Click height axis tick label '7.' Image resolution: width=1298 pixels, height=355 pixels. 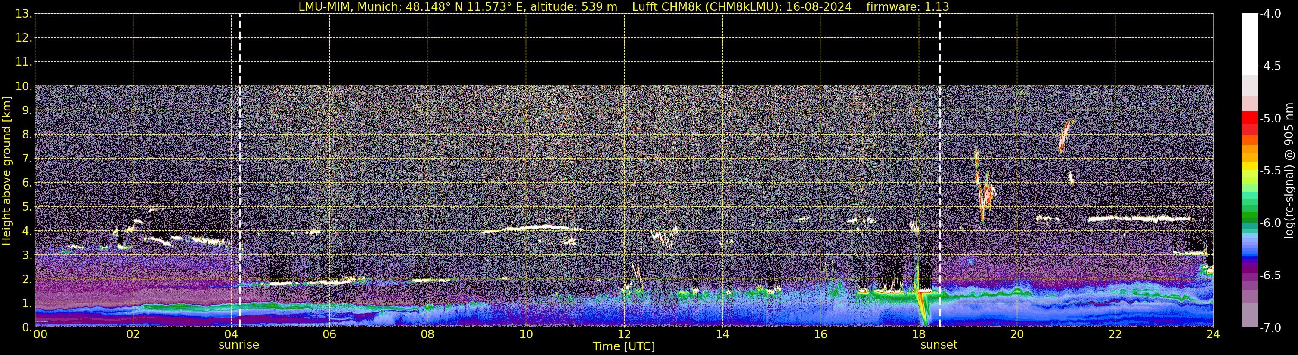[27, 159]
